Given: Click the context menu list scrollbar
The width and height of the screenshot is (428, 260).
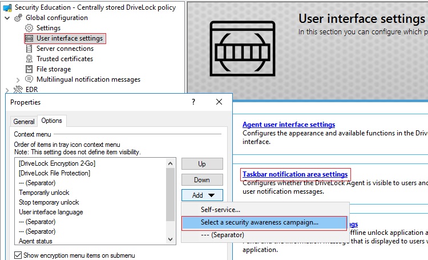Looking at the screenshot, I should (170, 194).
